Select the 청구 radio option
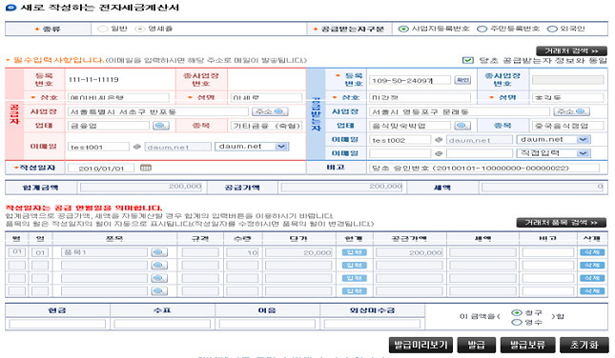The width and height of the screenshot is (615, 358). click(x=517, y=312)
